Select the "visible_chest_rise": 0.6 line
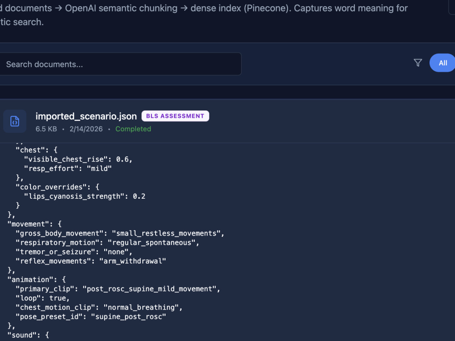Viewport: 455px width, 341px height. [78, 159]
